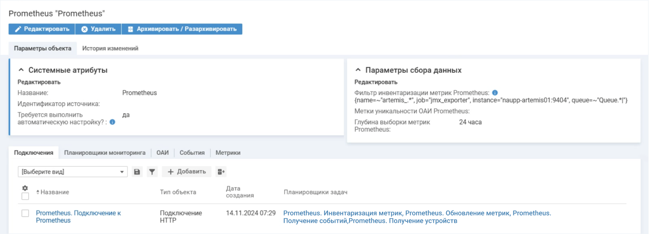Click the Планировщики задач column header
The height and width of the screenshot is (234, 649).
click(x=316, y=192)
